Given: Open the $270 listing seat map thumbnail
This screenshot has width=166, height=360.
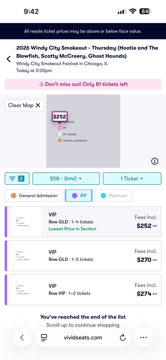Looking at the screenshot, I should click(24, 256).
